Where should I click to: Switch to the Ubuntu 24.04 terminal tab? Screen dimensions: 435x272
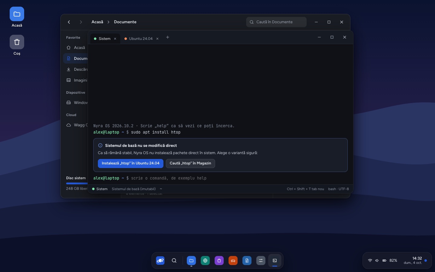pos(141,39)
